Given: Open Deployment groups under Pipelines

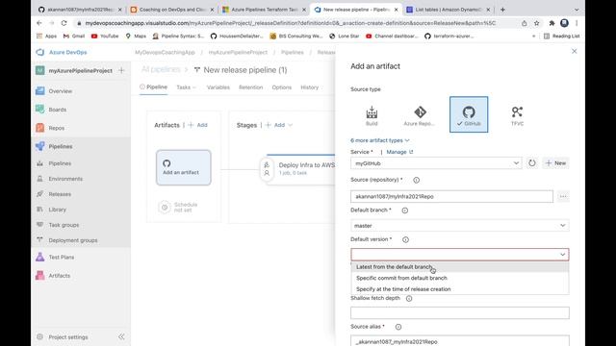Looking at the screenshot, I should coord(73,240).
